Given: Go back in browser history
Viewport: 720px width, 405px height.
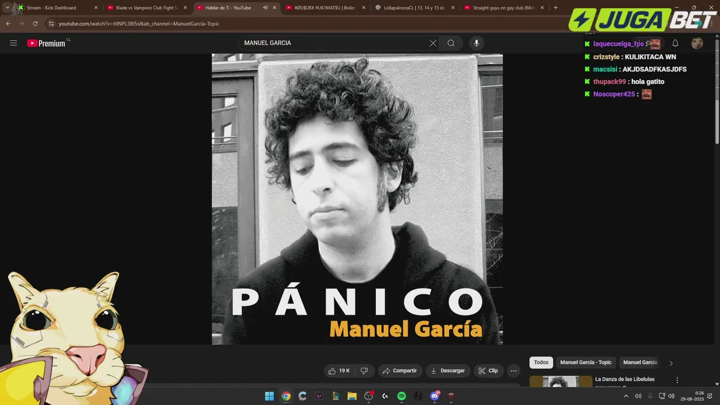Looking at the screenshot, I should [8, 24].
